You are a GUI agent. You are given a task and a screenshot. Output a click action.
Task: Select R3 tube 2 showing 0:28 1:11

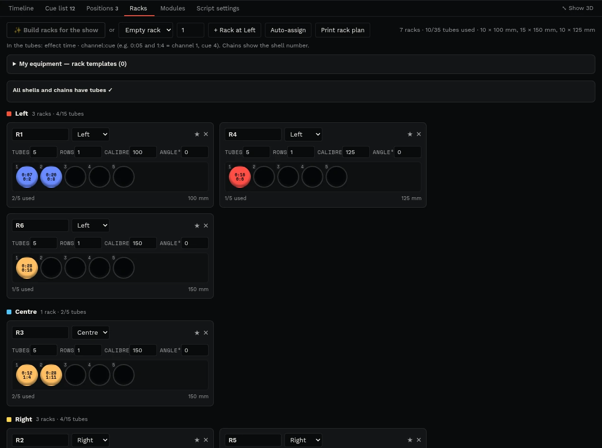pyautogui.click(x=51, y=375)
